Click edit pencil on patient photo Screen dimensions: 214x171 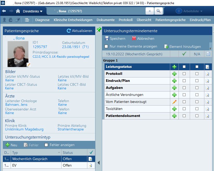29,64
